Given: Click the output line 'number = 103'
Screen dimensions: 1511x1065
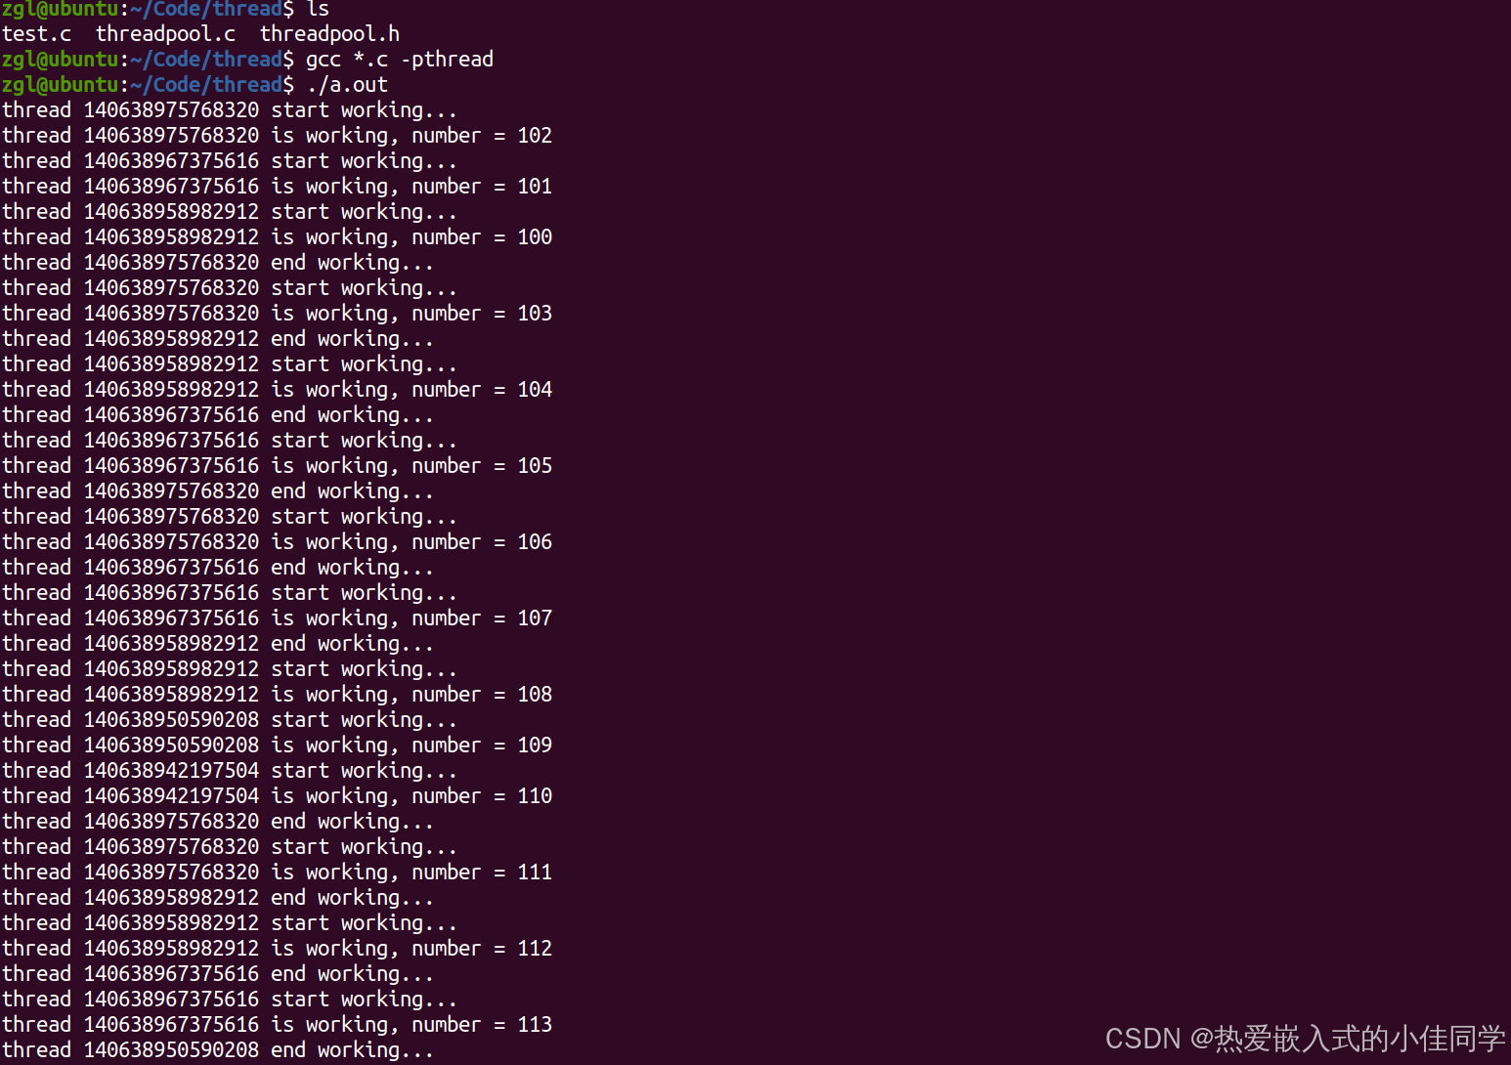Looking at the screenshot, I should [277, 314].
